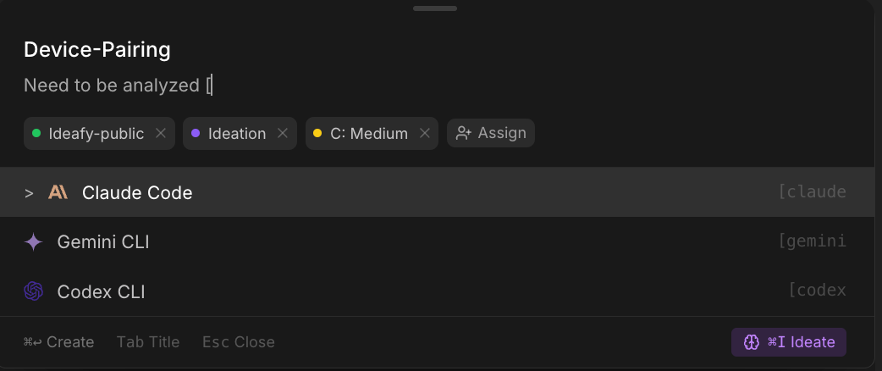
Task: Click the green dot on Ideafy-public
Action: click(36, 134)
